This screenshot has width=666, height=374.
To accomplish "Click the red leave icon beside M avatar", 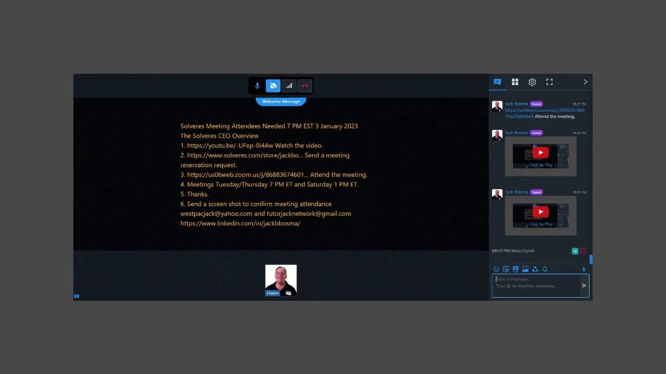I will click(583, 251).
